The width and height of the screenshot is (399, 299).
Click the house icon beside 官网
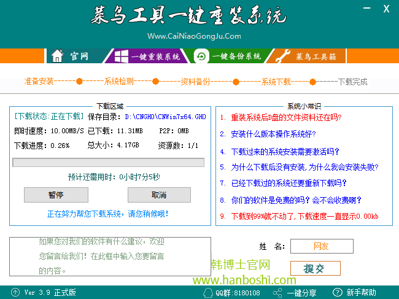[x=57, y=56]
